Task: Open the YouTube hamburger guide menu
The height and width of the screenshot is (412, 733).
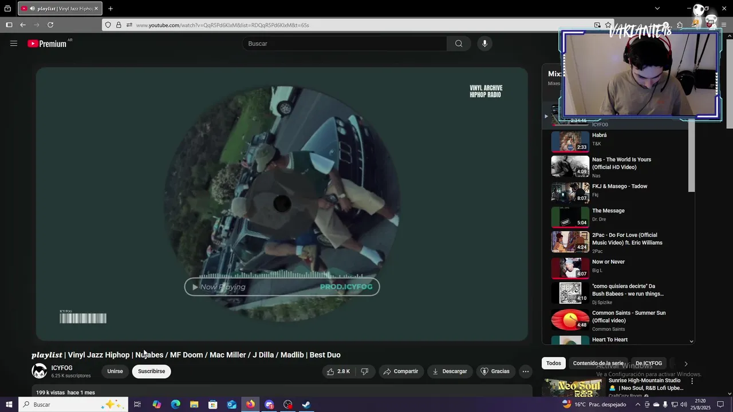Action: (x=14, y=43)
